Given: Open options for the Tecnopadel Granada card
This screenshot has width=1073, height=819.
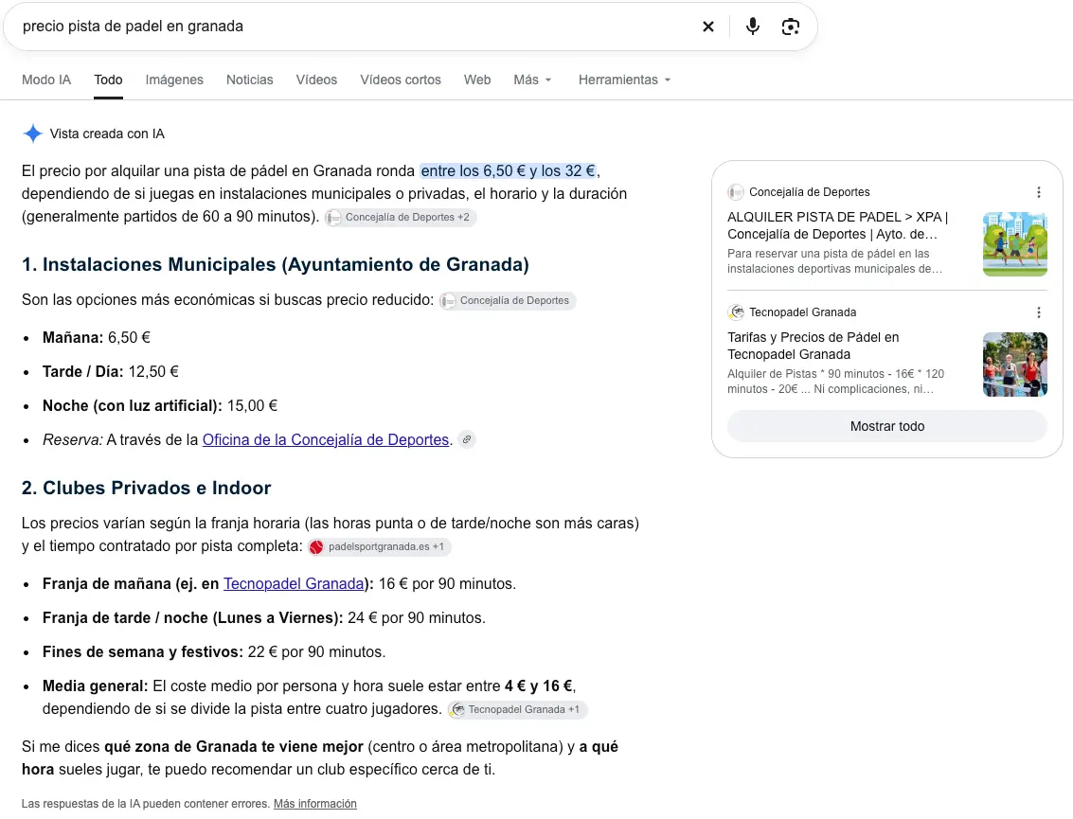Looking at the screenshot, I should [x=1039, y=312].
